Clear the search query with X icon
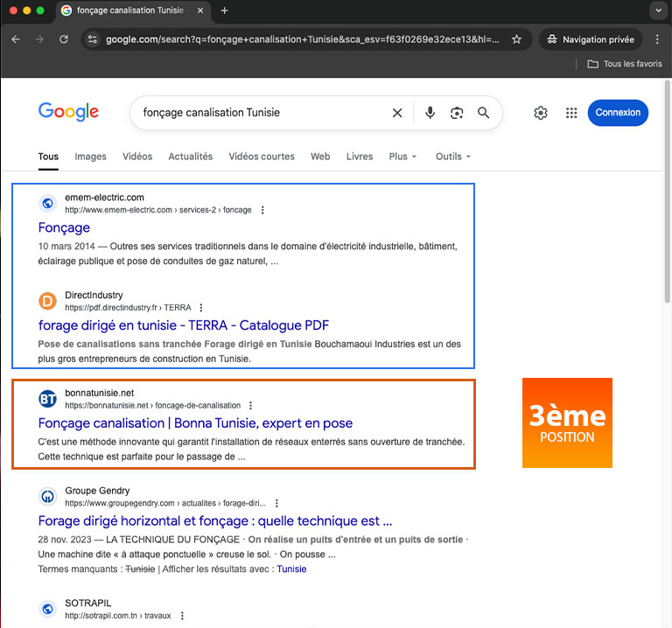The height and width of the screenshot is (628, 672). tap(397, 113)
